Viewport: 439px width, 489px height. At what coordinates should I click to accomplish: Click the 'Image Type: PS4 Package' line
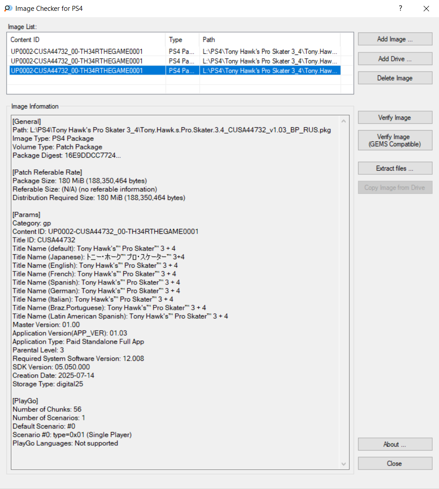53,139
